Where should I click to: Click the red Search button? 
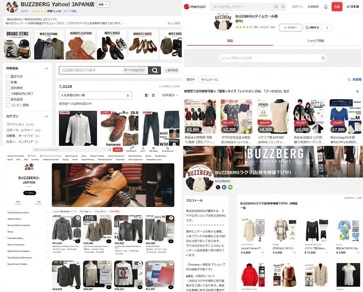118,150
